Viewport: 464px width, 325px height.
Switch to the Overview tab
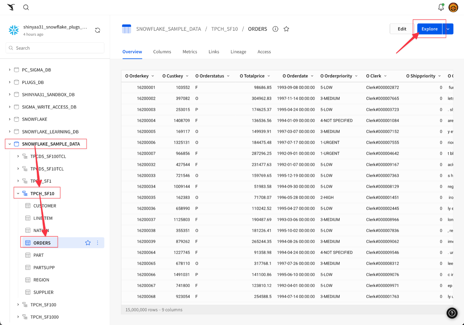pyautogui.click(x=132, y=52)
